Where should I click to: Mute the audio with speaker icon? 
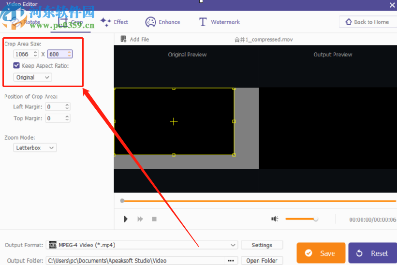click(275, 219)
